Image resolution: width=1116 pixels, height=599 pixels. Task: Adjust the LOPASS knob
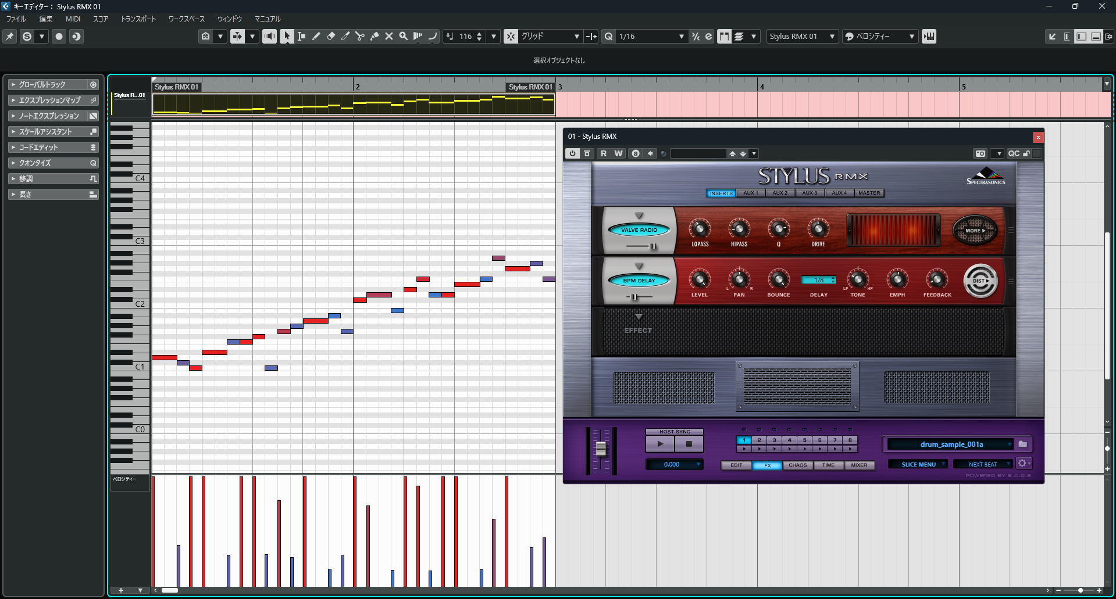700,229
